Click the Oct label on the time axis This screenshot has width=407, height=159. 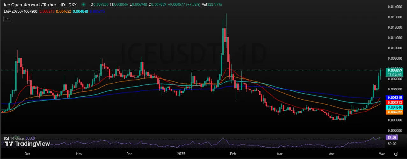click(27, 154)
